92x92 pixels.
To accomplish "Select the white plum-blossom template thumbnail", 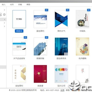I will (x=83, y=74).
